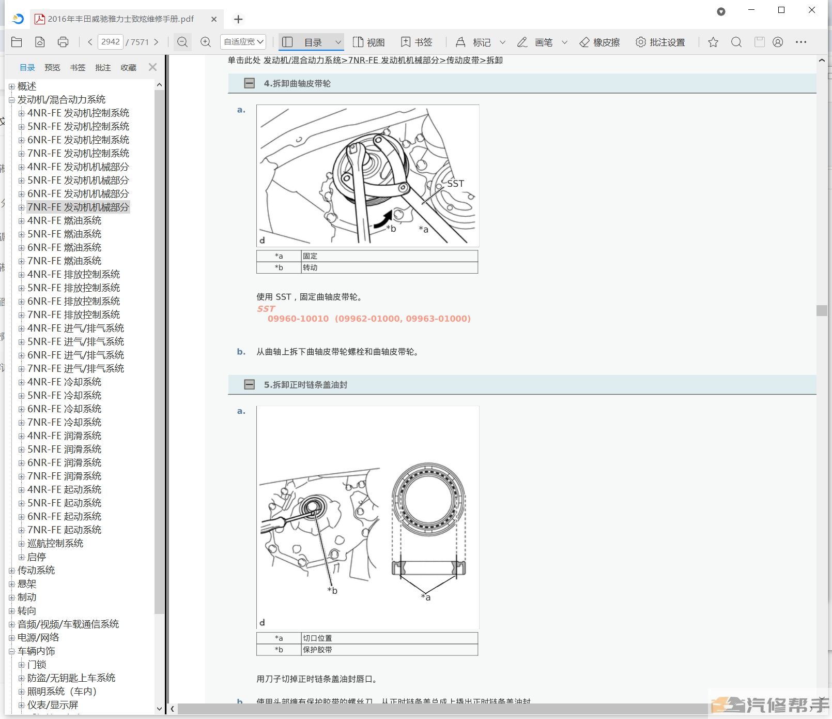The width and height of the screenshot is (832, 719).
Task: Expand the 7NR-FE 发动机机械部分 node
Action: 21,207
